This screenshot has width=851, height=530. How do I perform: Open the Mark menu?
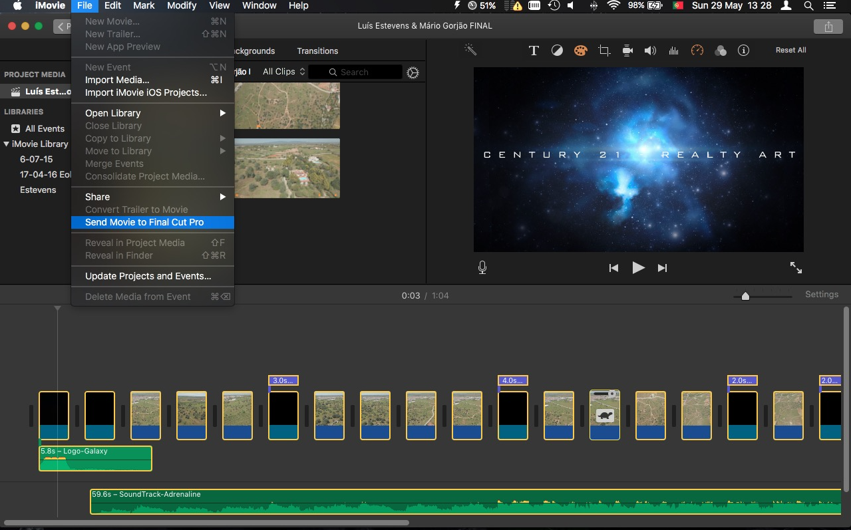144,5
